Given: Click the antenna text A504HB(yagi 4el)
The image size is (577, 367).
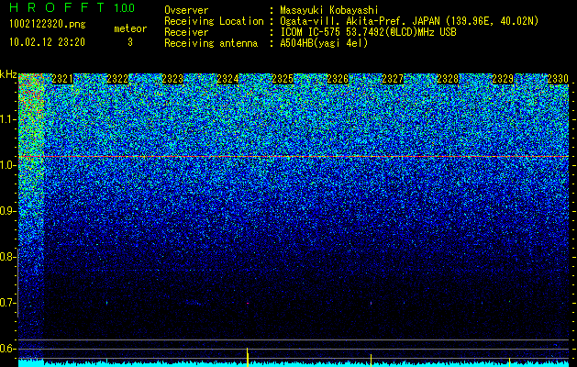Looking at the screenshot, I should (324, 43).
